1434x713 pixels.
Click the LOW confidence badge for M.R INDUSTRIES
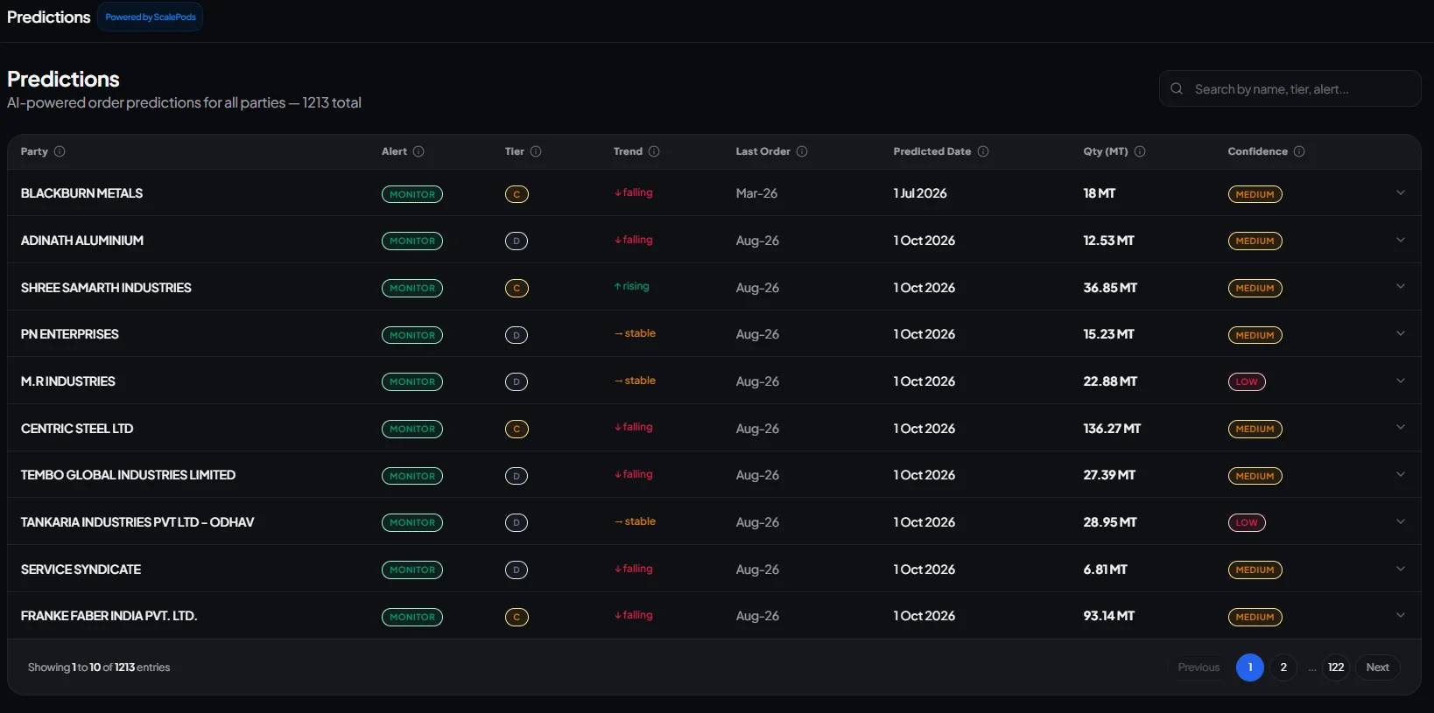point(1247,381)
